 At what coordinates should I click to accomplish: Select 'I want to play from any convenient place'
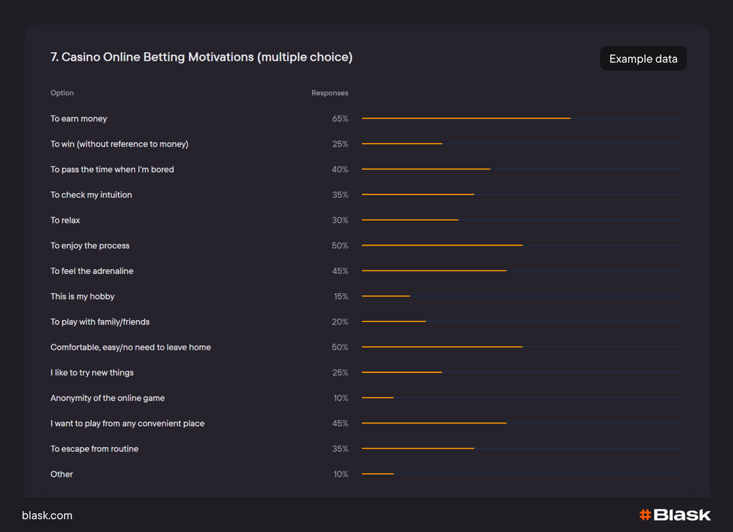click(128, 424)
